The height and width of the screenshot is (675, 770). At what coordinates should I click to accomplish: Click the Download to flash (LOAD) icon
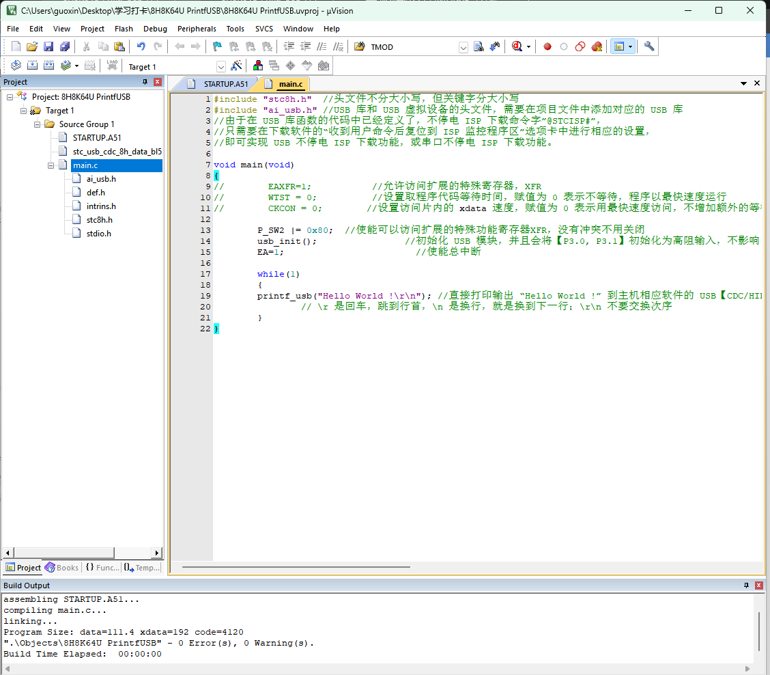pos(112,66)
